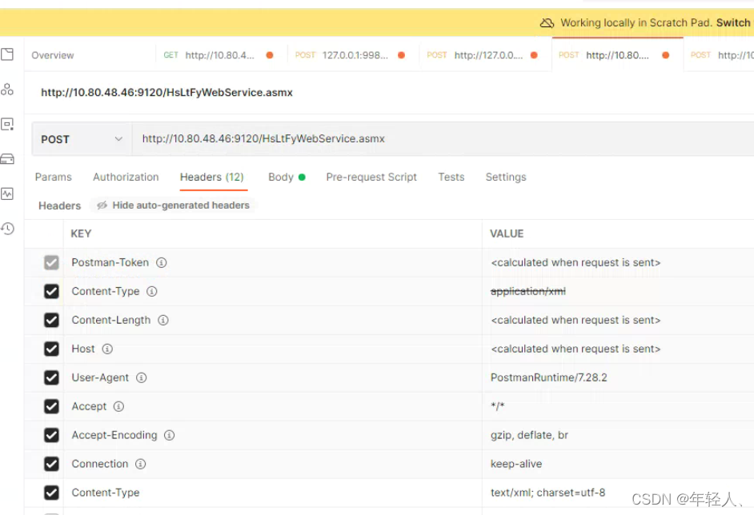
Task: Open the Environments panel icon
Action: point(9,124)
